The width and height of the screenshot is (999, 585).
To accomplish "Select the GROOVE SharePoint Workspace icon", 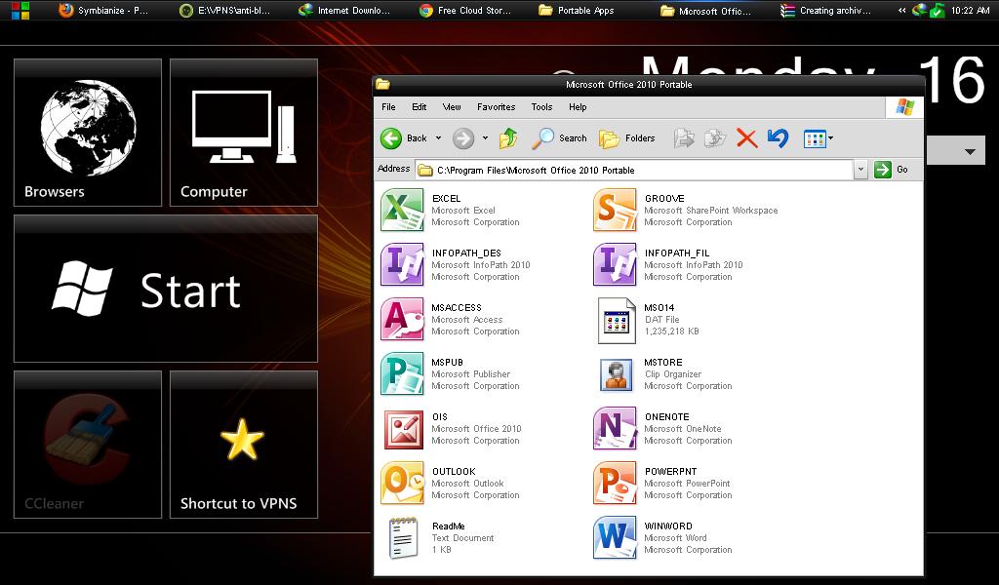I will pos(615,210).
